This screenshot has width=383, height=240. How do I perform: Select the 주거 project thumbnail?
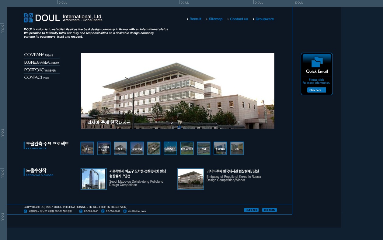154,148
